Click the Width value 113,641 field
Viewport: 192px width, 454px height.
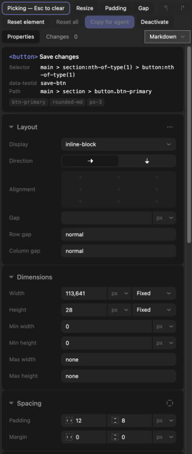pos(84,293)
